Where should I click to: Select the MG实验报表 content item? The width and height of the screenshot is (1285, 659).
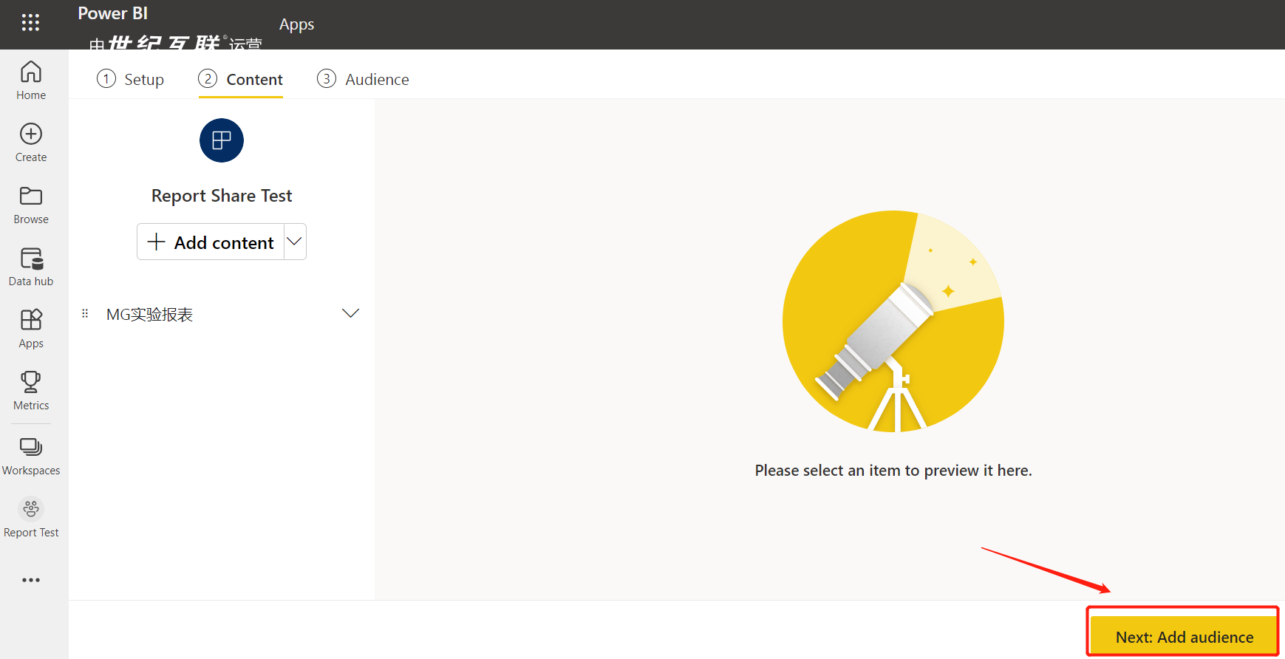pos(149,315)
